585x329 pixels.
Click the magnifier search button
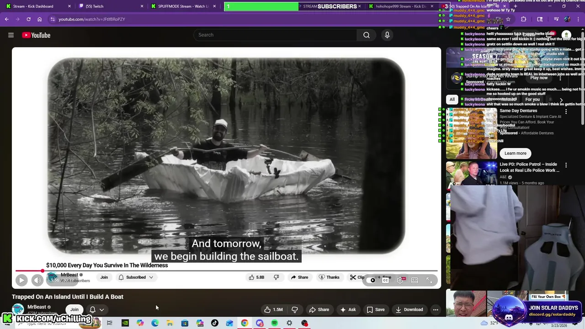pos(367,35)
